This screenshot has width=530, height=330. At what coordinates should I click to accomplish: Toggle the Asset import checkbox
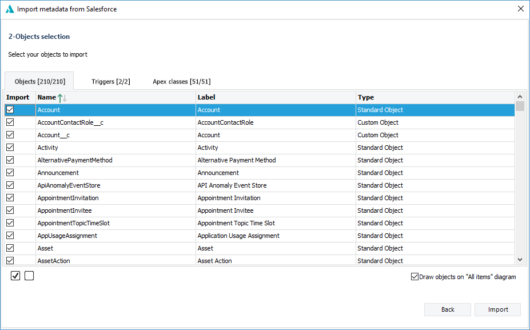click(x=9, y=248)
